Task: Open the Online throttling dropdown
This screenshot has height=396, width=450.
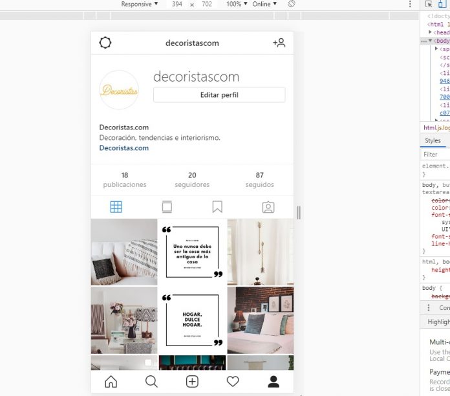Action: [264, 4]
